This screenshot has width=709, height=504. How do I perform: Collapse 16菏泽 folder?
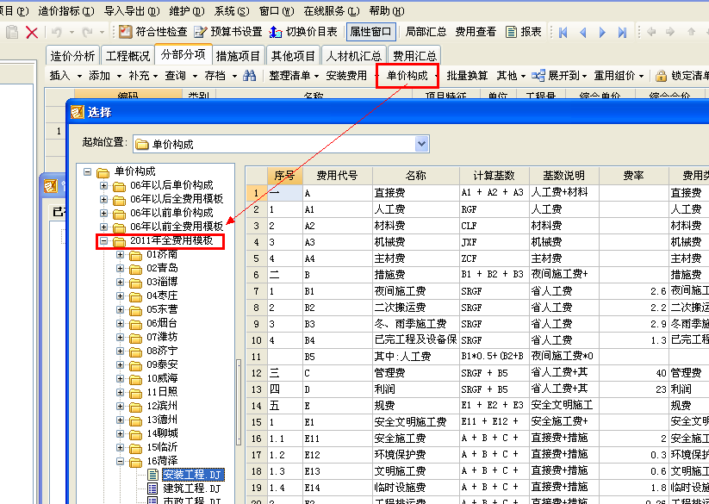coord(121,461)
